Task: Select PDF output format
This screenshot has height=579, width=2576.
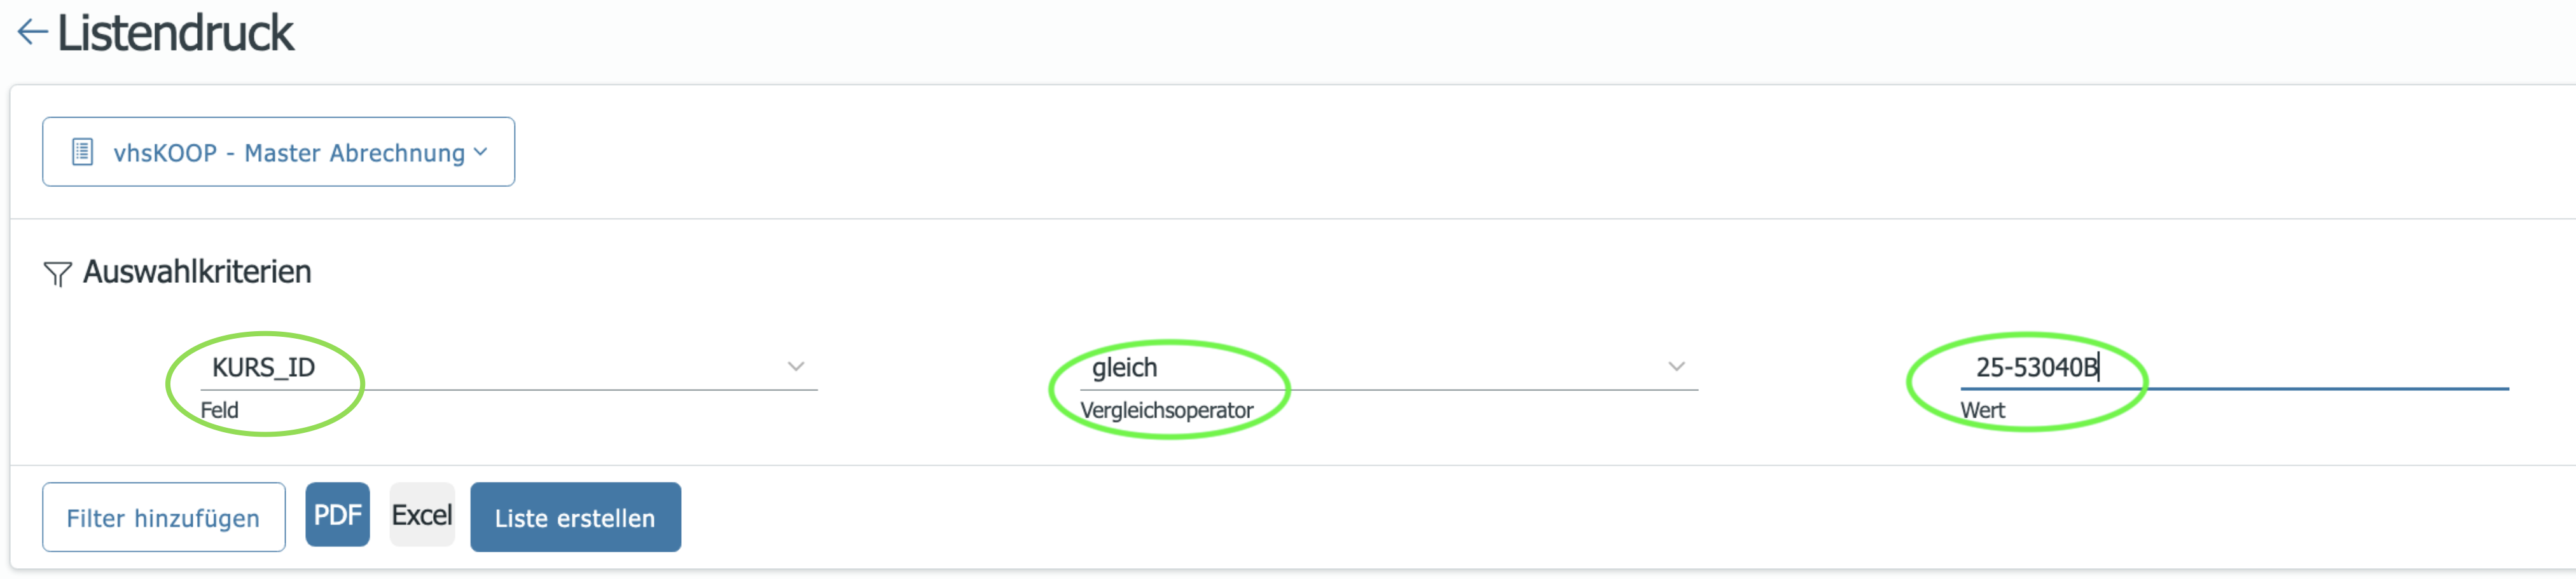Action: [337, 515]
